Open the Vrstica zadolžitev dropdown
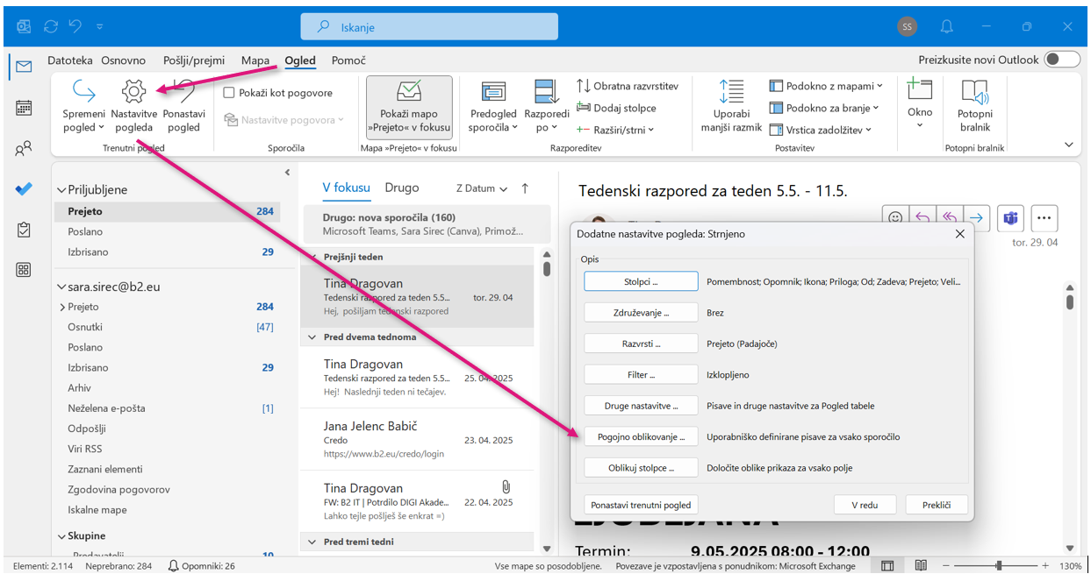Viewport: 1091px width, 574px height. point(820,130)
